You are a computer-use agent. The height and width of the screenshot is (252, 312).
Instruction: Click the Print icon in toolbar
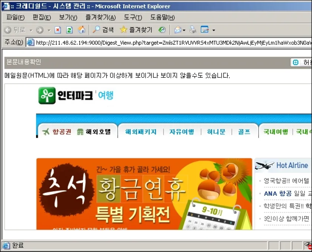click(x=192, y=30)
